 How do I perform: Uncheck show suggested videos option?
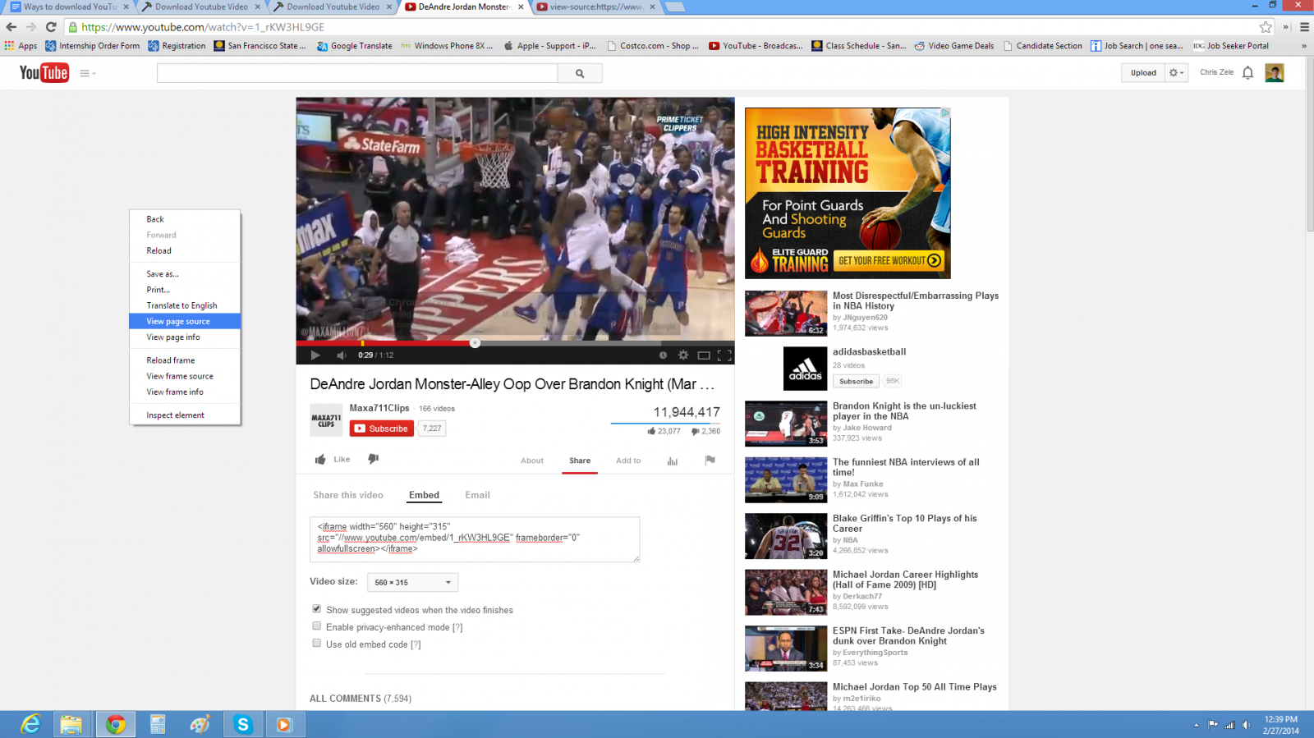317,609
